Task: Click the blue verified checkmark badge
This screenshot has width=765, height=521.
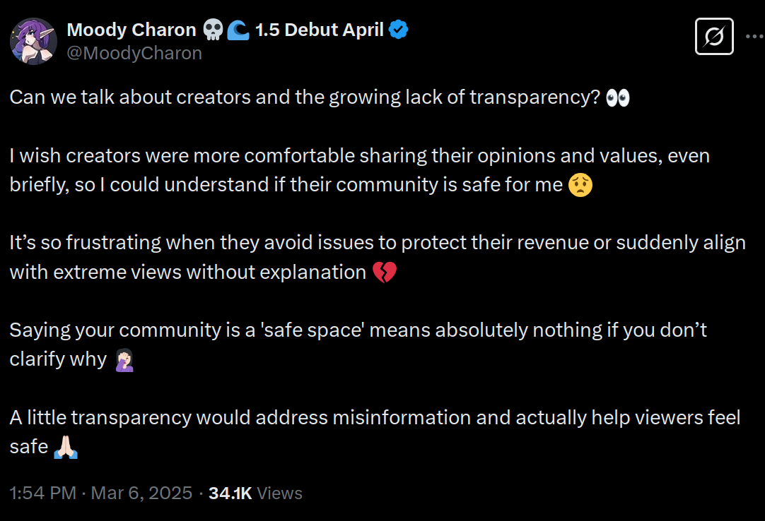Action: coord(398,30)
